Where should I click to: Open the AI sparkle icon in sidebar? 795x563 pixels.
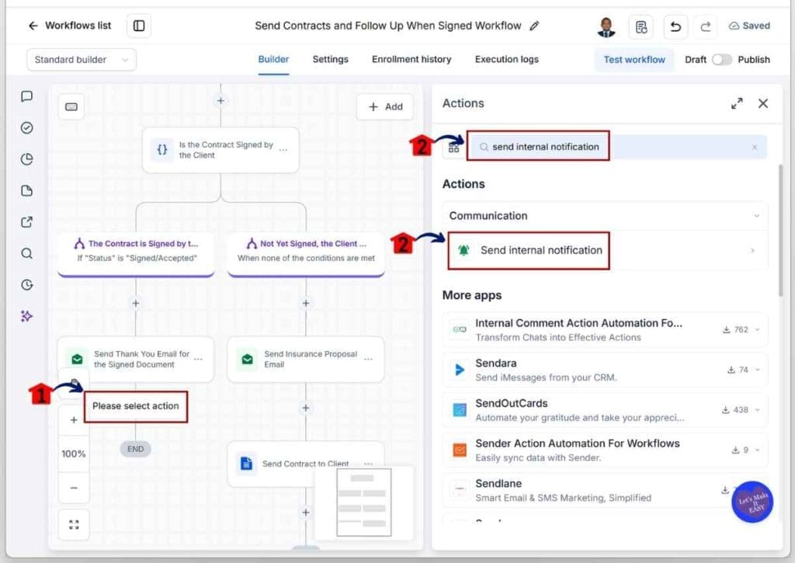tap(27, 317)
